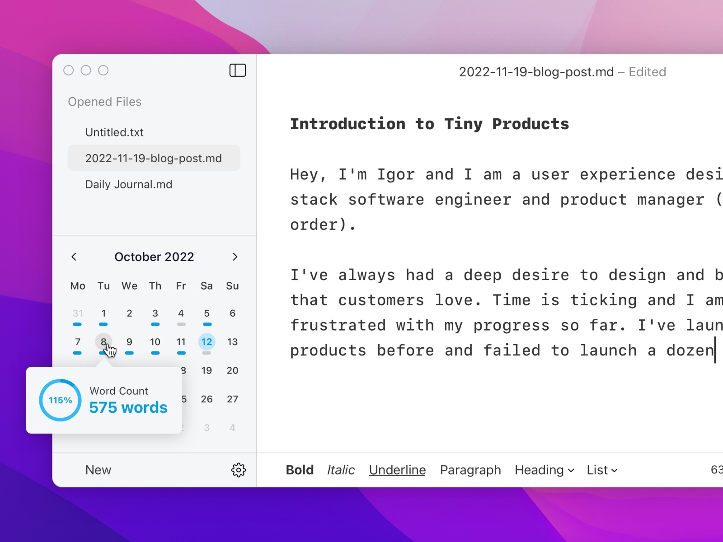Viewport: 723px width, 542px height.
Task: Apply Underline formatting
Action: [397, 470]
